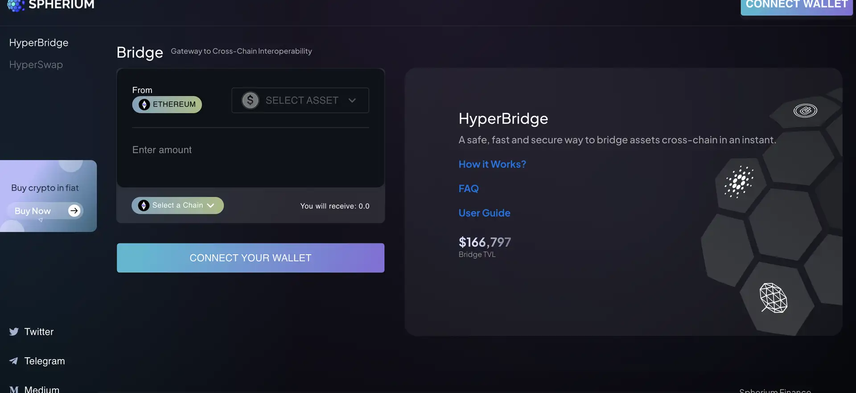Click the Spherium logo icon

point(16,5)
